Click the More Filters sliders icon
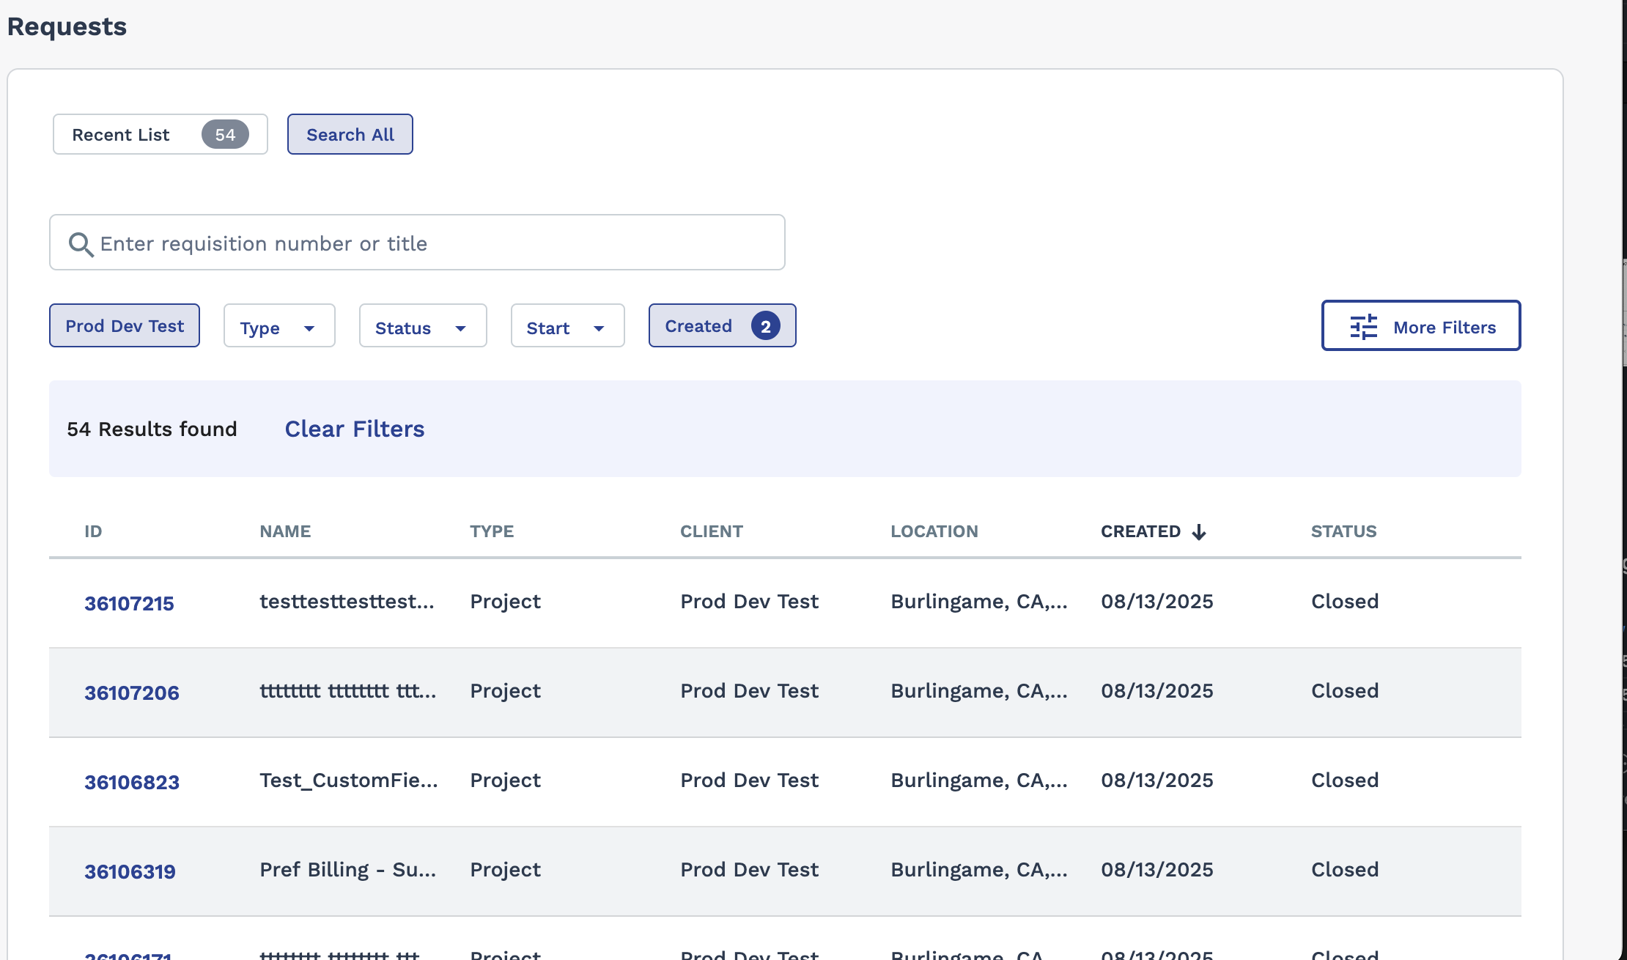The image size is (1627, 960). tap(1363, 327)
